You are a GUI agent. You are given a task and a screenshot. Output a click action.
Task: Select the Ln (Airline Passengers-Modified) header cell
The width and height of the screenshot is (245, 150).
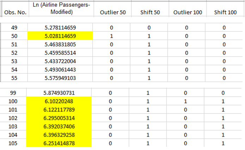coord(61,8)
